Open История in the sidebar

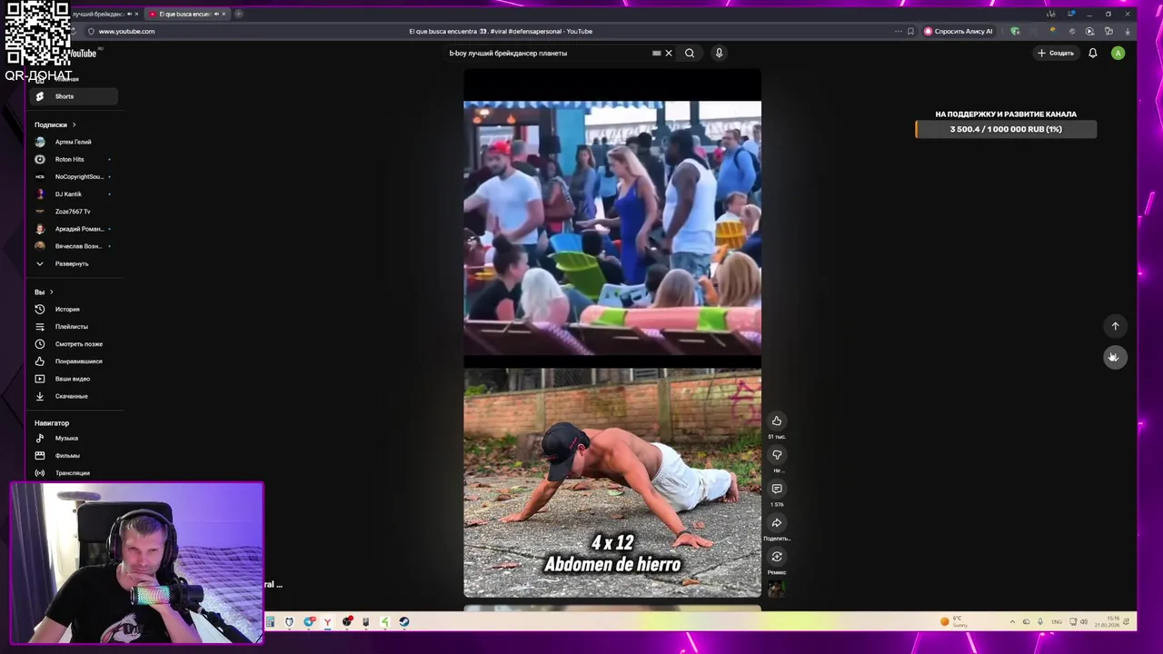click(75, 309)
